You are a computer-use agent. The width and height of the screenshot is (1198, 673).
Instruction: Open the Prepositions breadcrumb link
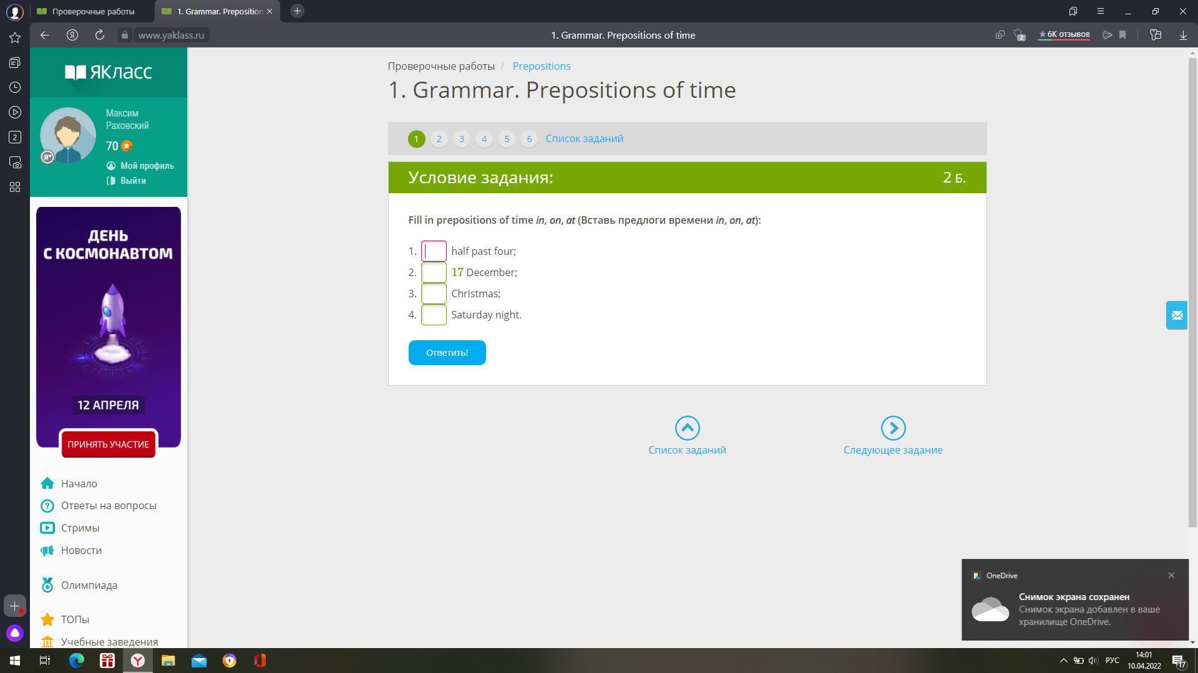[541, 66]
